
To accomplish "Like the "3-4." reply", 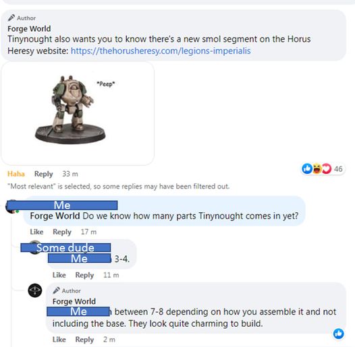I will pyautogui.click(x=59, y=275).
